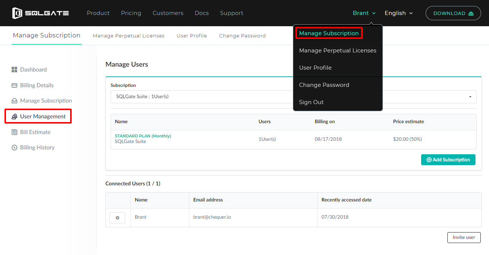The height and width of the screenshot is (255, 489).
Task: Click the Manage Users heading
Action: (x=127, y=64)
